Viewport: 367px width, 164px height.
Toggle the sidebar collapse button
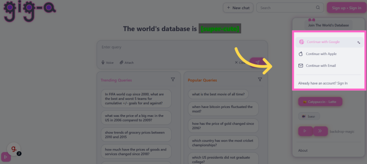6,157
